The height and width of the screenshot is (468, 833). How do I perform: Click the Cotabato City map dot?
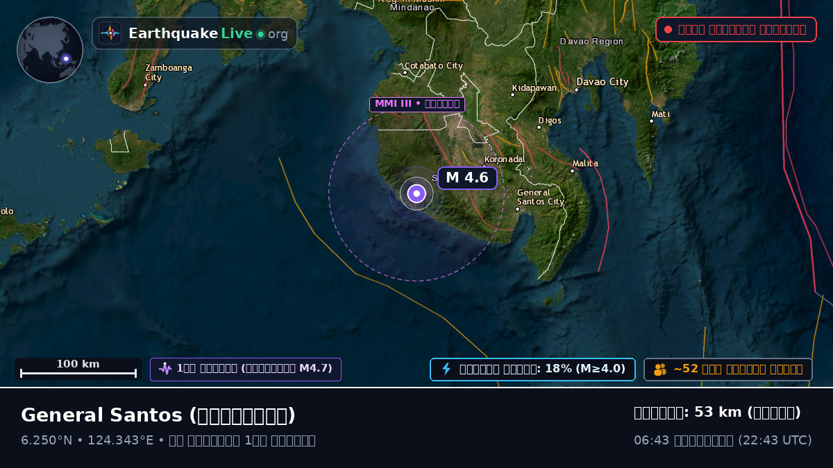click(405, 73)
